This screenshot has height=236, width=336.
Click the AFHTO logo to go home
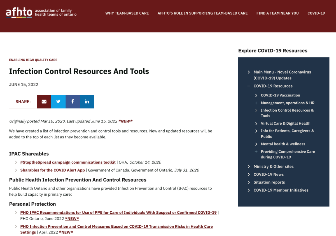pos(41,13)
